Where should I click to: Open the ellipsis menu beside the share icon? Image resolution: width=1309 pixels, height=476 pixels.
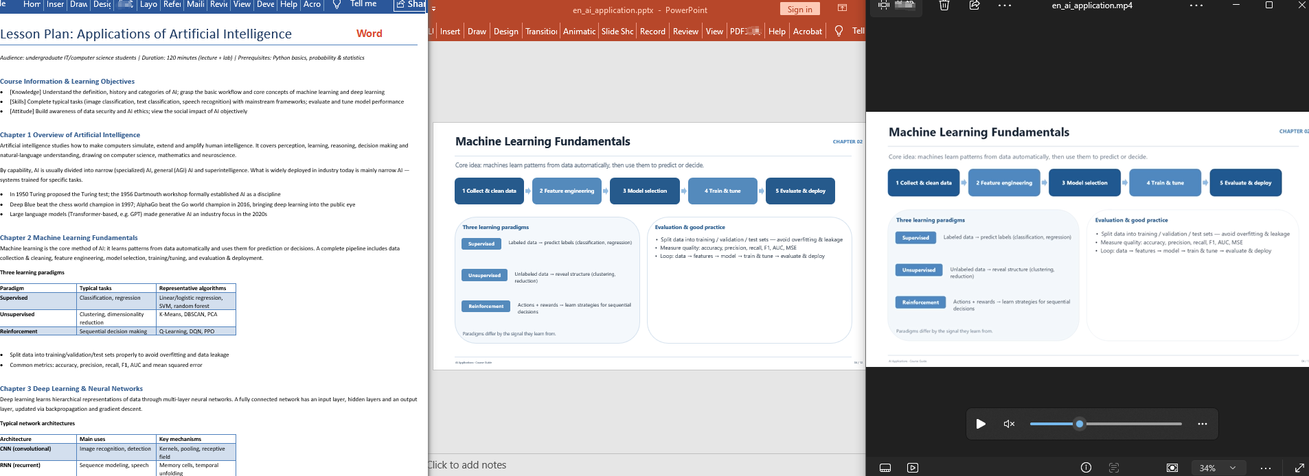[x=1005, y=5]
